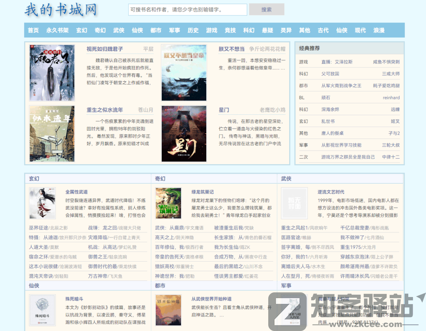Open the 绿龙筑巢记 cover thumbnail
This screenshot has width=426, height=331.
click(168, 203)
